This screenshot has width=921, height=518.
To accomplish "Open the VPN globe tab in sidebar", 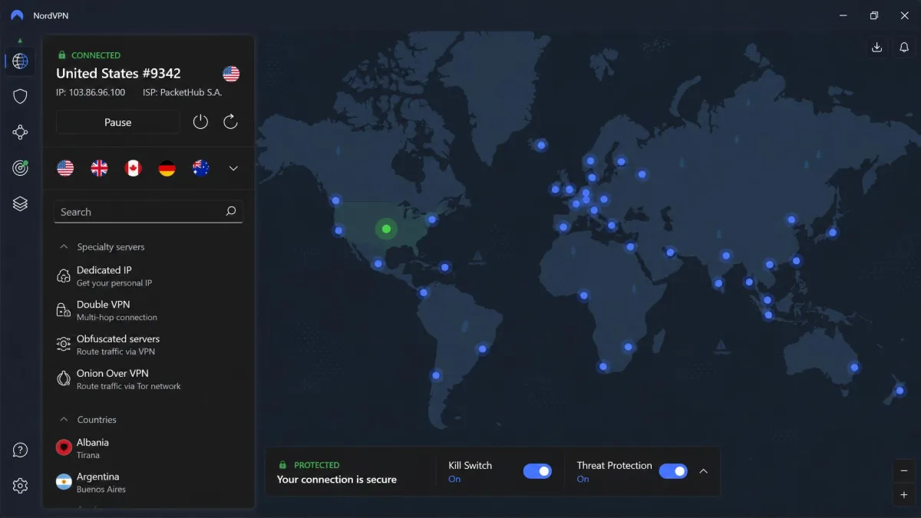I will (x=21, y=61).
